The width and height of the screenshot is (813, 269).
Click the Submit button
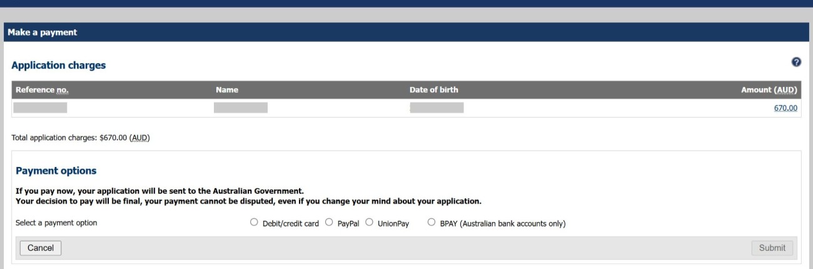click(x=772, y=248)
